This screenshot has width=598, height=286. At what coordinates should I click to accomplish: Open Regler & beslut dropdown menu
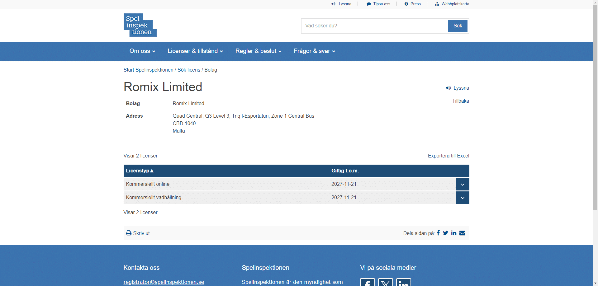coord(259,51)
